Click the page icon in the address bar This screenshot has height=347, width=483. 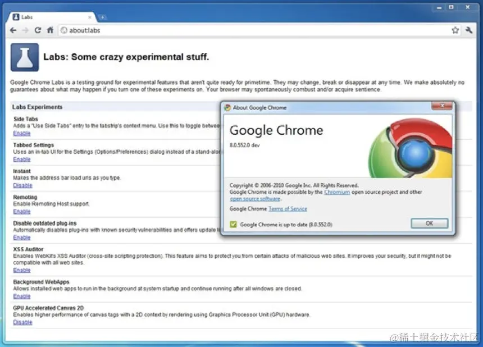(64, 30)
